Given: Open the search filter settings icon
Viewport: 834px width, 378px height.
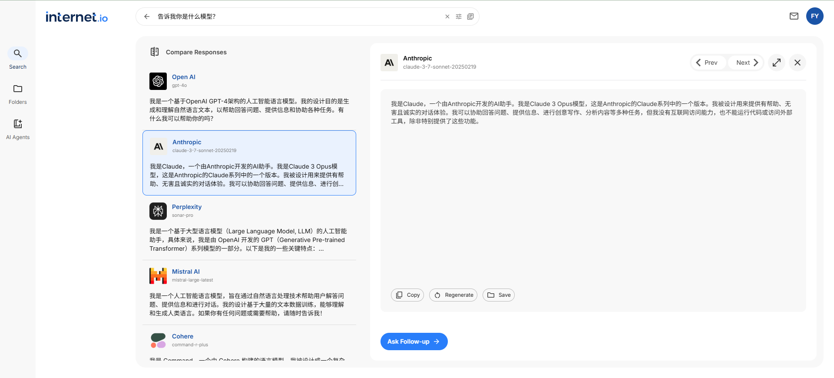Looking at the screenshot, I should pyautogui.click(x=459, y=17).
